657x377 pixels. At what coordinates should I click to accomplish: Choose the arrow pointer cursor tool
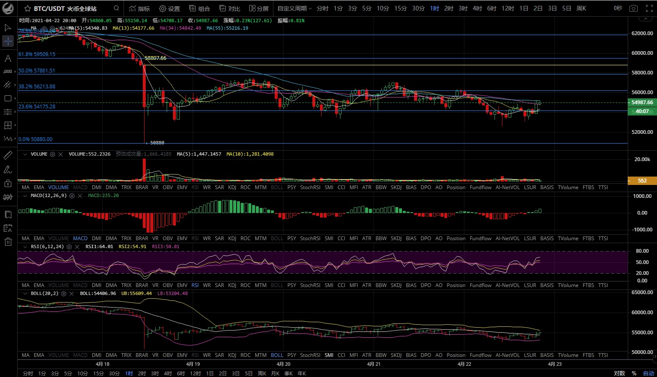point(8,28)
